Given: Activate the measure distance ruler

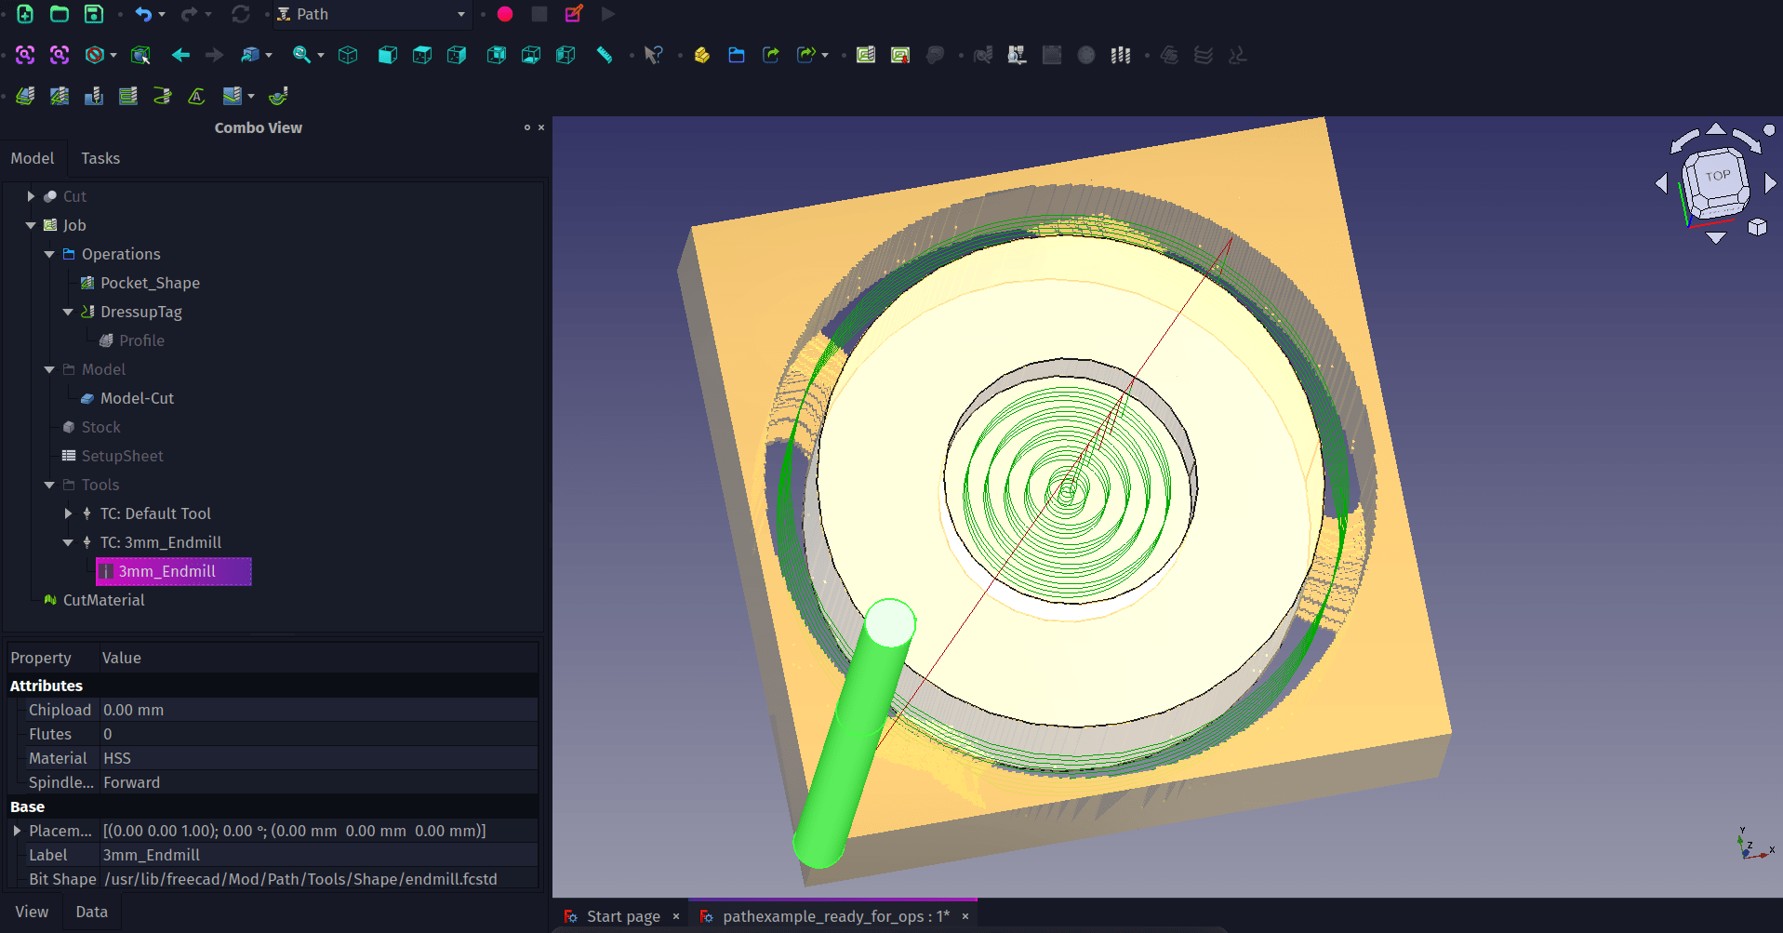Looking at the screenshot, I should [605, 55].
